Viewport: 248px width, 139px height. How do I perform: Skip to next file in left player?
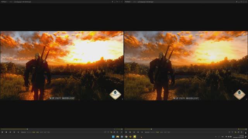14,132
